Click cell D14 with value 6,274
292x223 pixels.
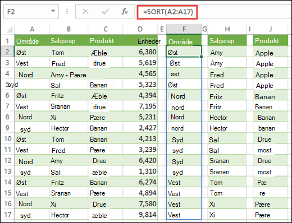pos(140,182)
